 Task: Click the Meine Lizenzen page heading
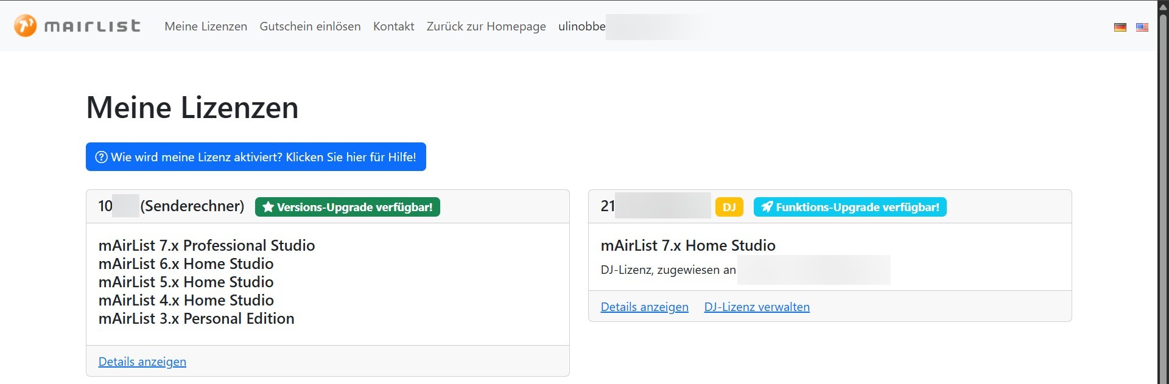192,108
